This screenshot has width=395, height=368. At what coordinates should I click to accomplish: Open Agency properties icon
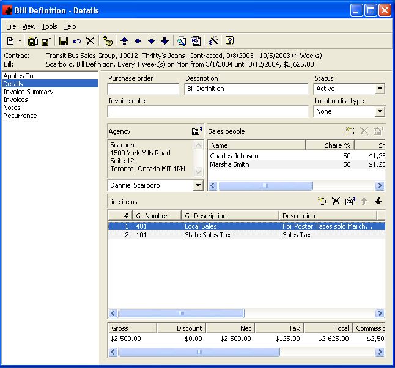pos(196,131)
